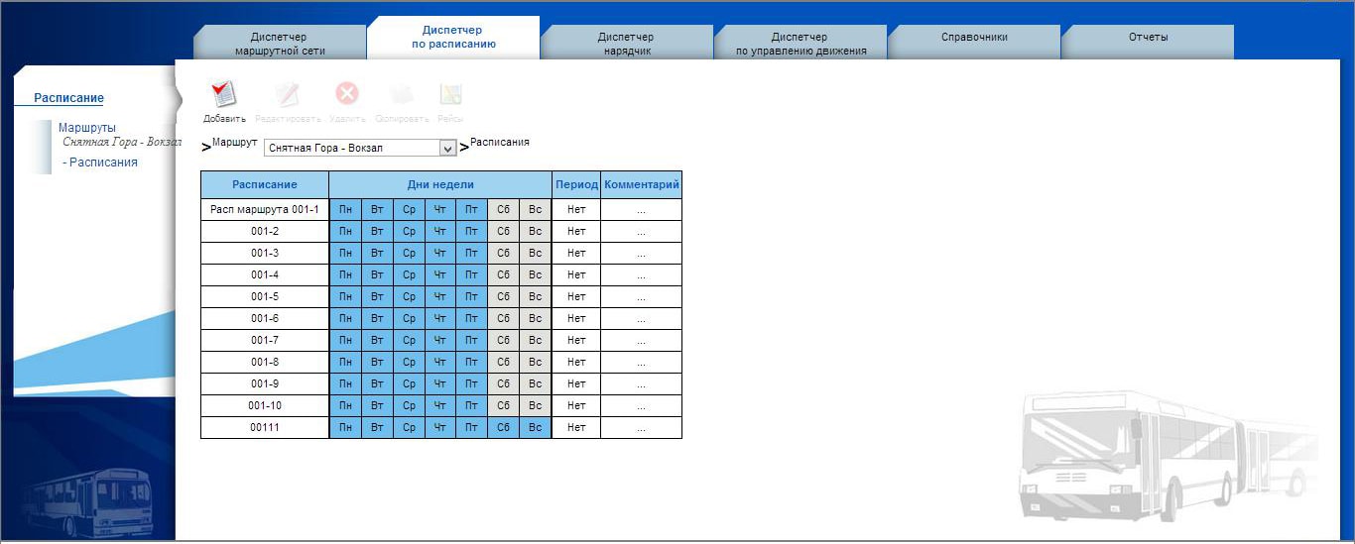1355x544 pixels.
Task: Click the Редактировать (Edit) pencil icon
Action: tap(288, 96)
